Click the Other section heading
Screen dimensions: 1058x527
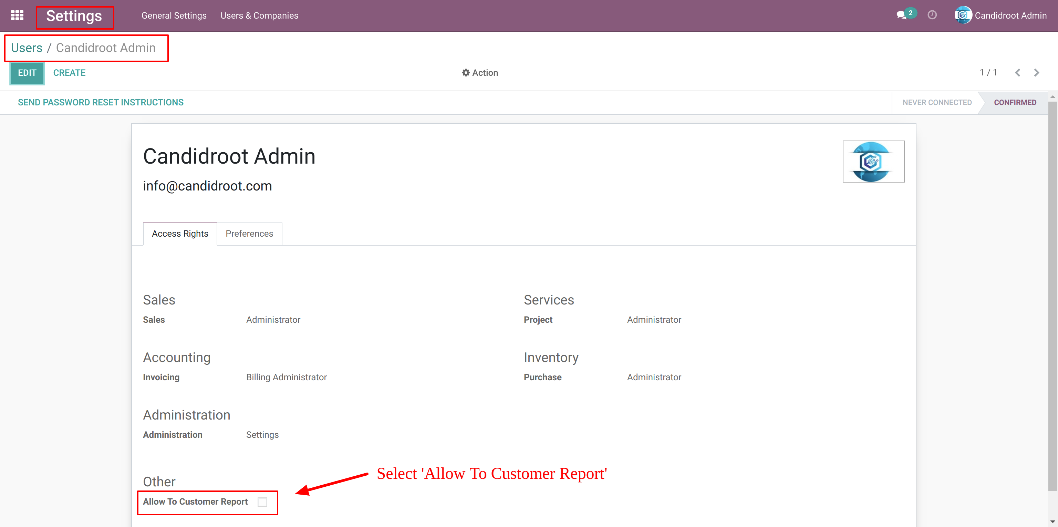point(159,482)
